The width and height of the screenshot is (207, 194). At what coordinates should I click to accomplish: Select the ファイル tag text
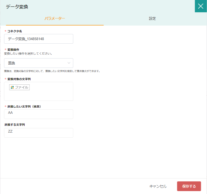pyautogui.click(x=22, y=87)
